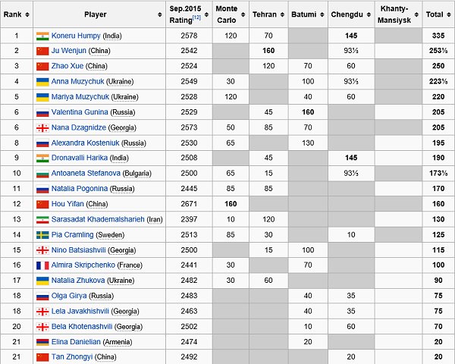Click Sweden flag next to Pia Cramling
Viewport: 455px width, 364px height.
[42, 235]
